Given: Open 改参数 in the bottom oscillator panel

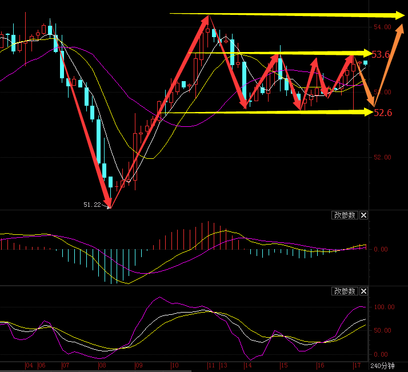Looking at the screenshot, I should 345,291.
